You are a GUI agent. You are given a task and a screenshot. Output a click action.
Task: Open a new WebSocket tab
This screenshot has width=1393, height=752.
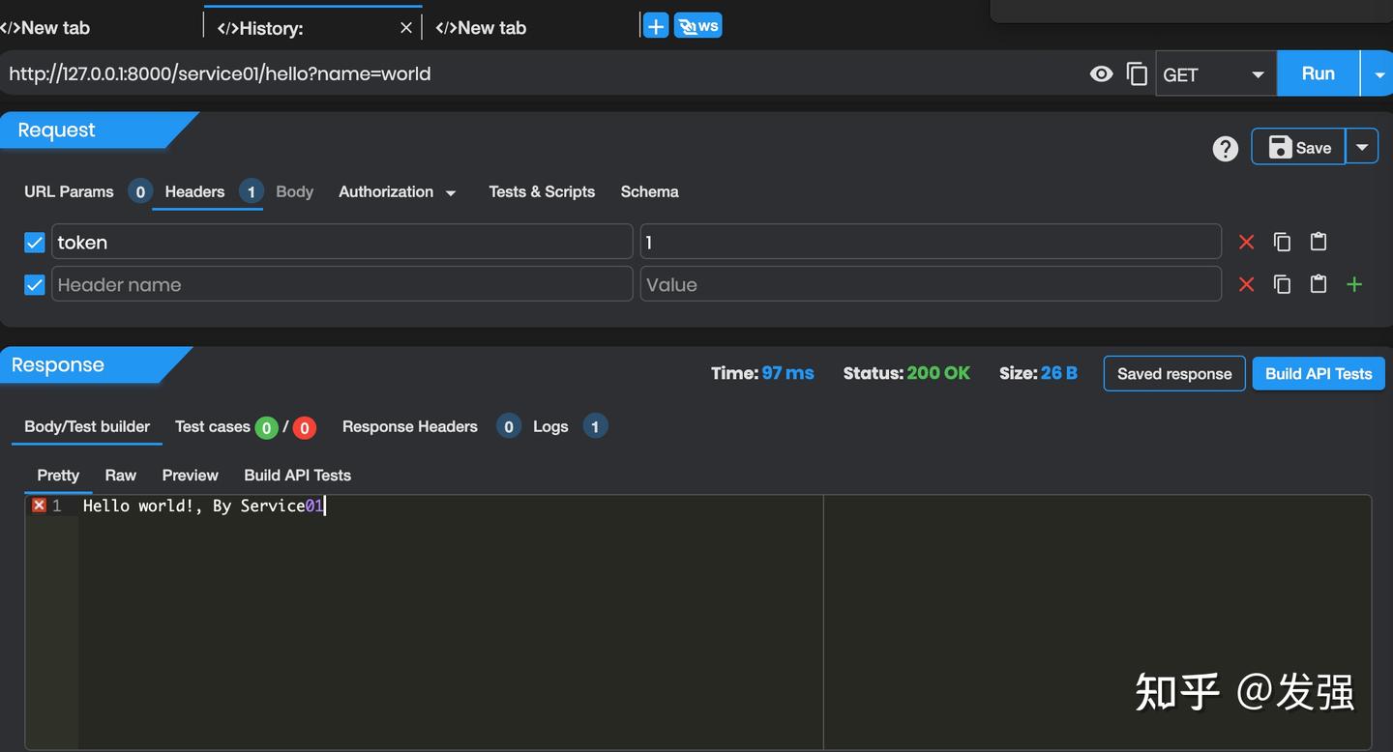[x=698, y=26]
